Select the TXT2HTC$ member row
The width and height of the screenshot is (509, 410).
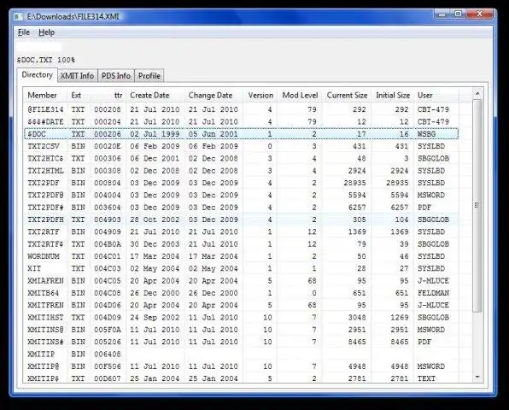point(241,158)
